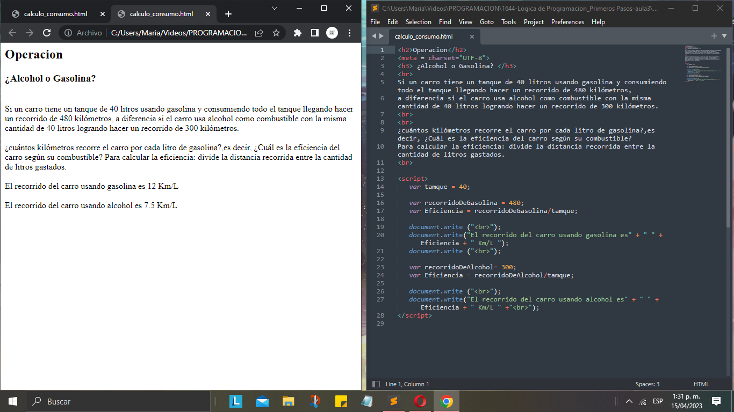Click the gasolina result '12 Km/L' line
The width and height of the screenshot is (734, 412).
click(91, 186)
